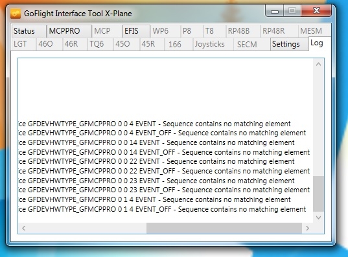The width and height of the screenshot is (348, 257).
Task: Click the vertical scrollbar thumb in log
Action: (318, 194)
